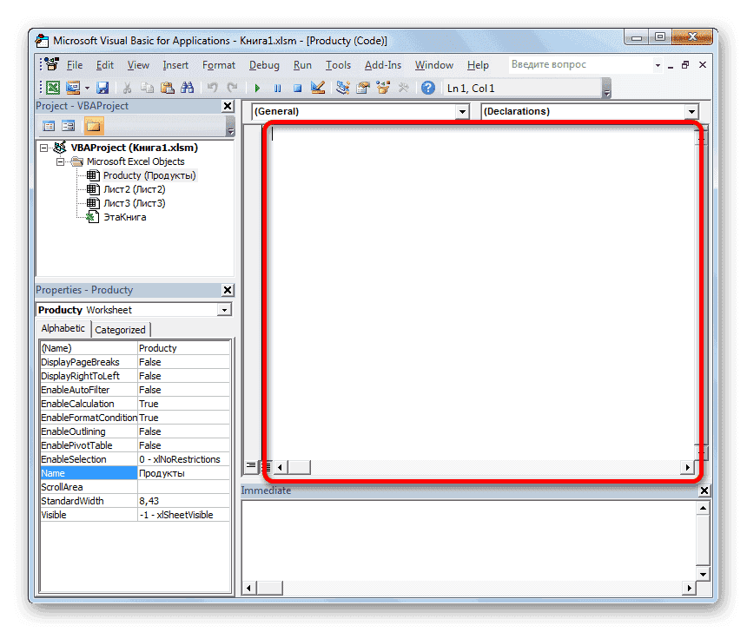Open the Project Explorer toolbar icon
The width and height of the screenshot is (747, 632).
[342, 88]
